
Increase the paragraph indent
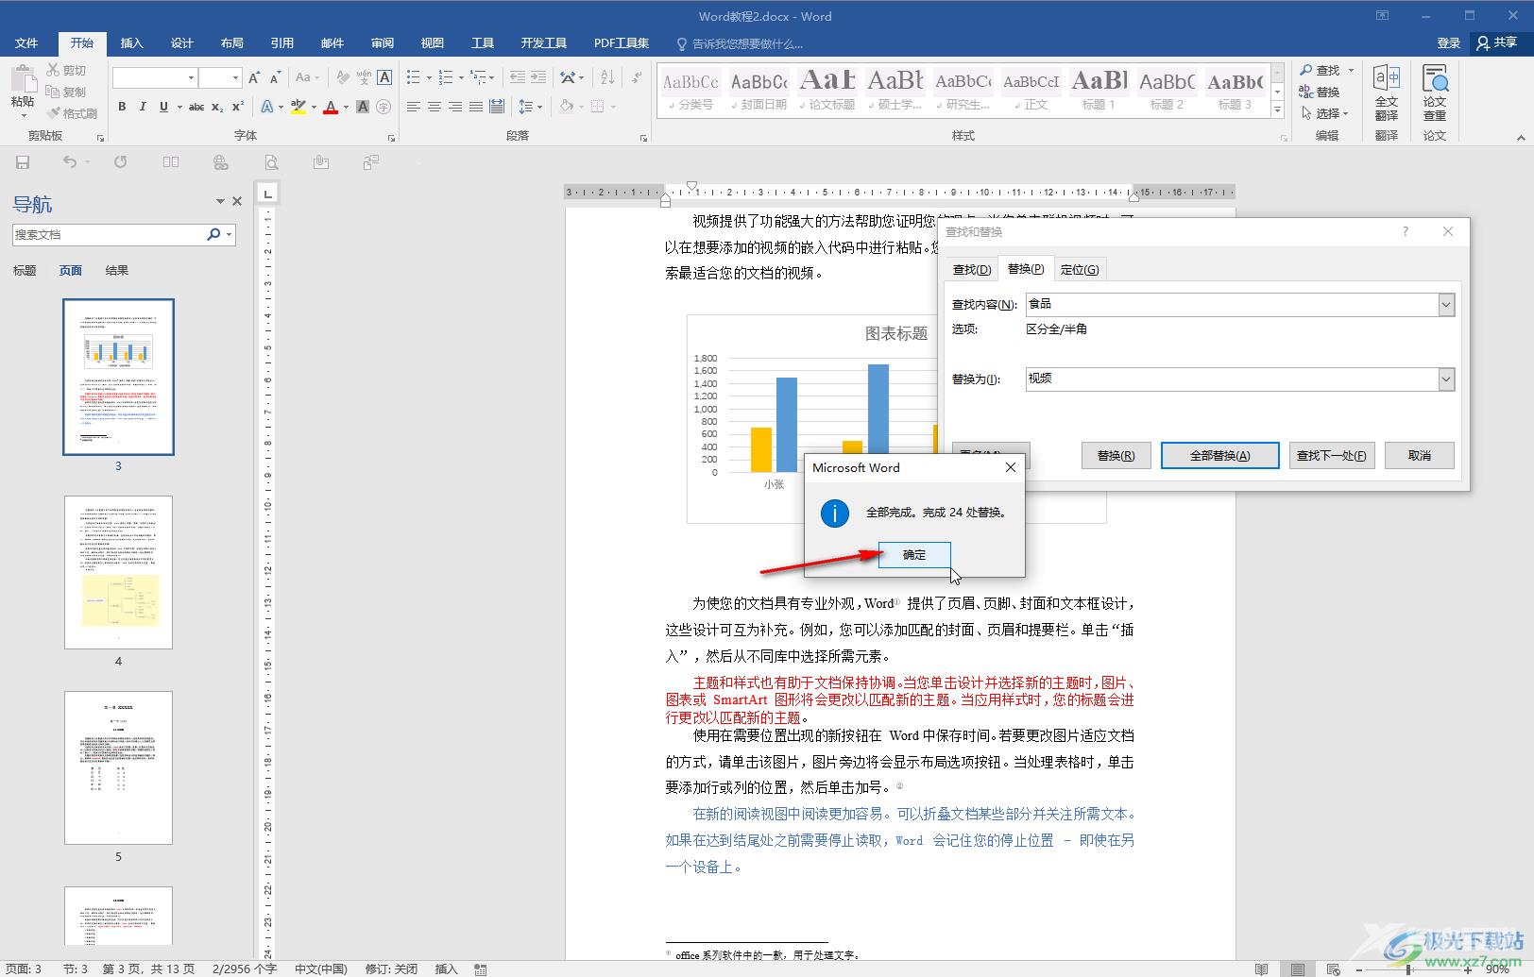point(538,77)
